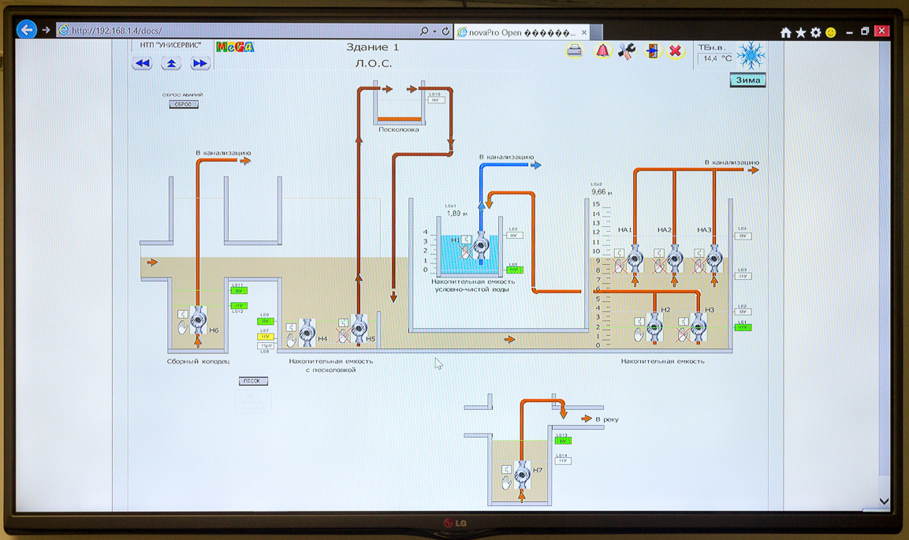Click pump H7 in the river discharge well

522,475
